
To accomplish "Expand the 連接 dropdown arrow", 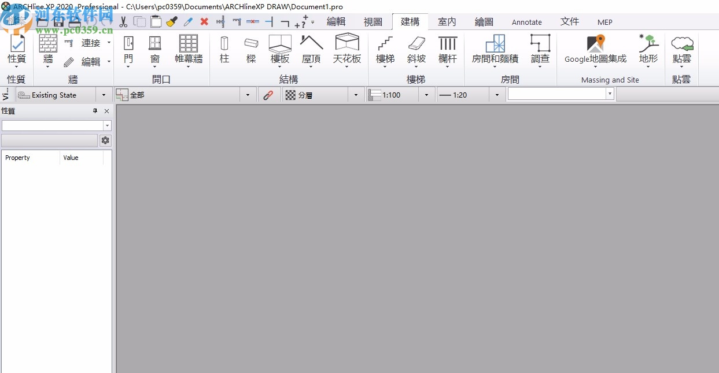I will [109, 43].
